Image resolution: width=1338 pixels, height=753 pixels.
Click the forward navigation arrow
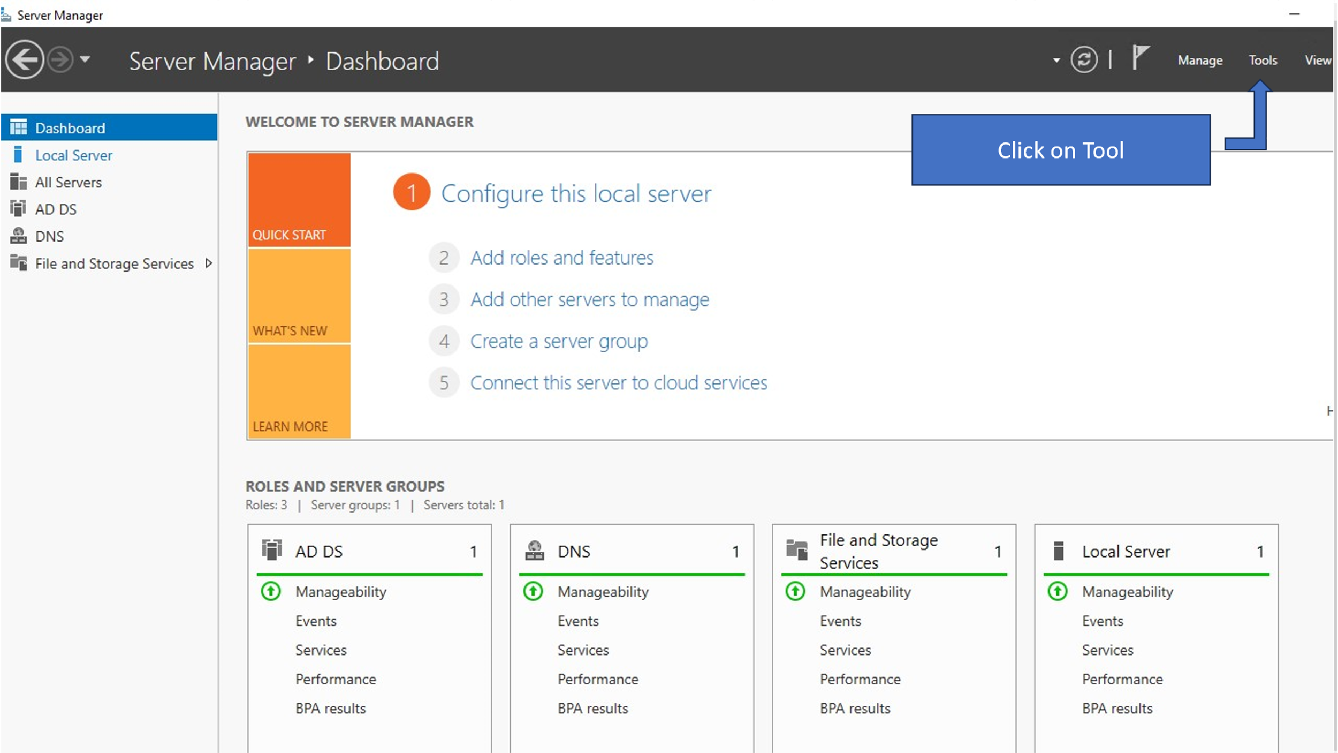click(60, 59)
